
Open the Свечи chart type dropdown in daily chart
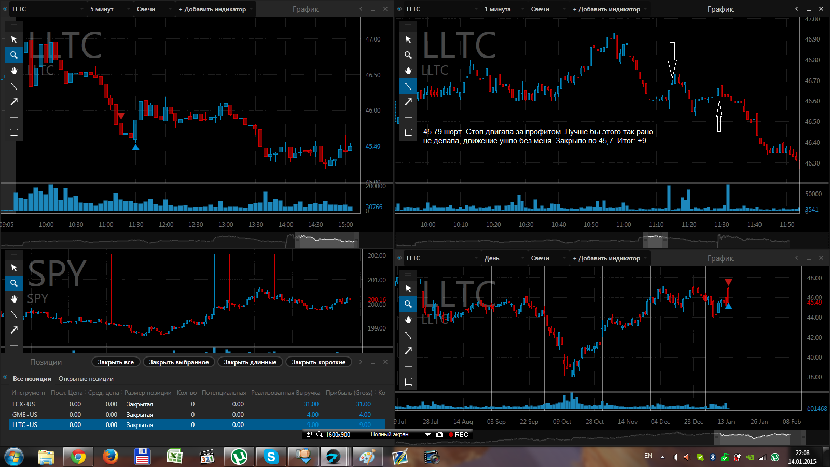pyautogui.click(x=544, y=258)
